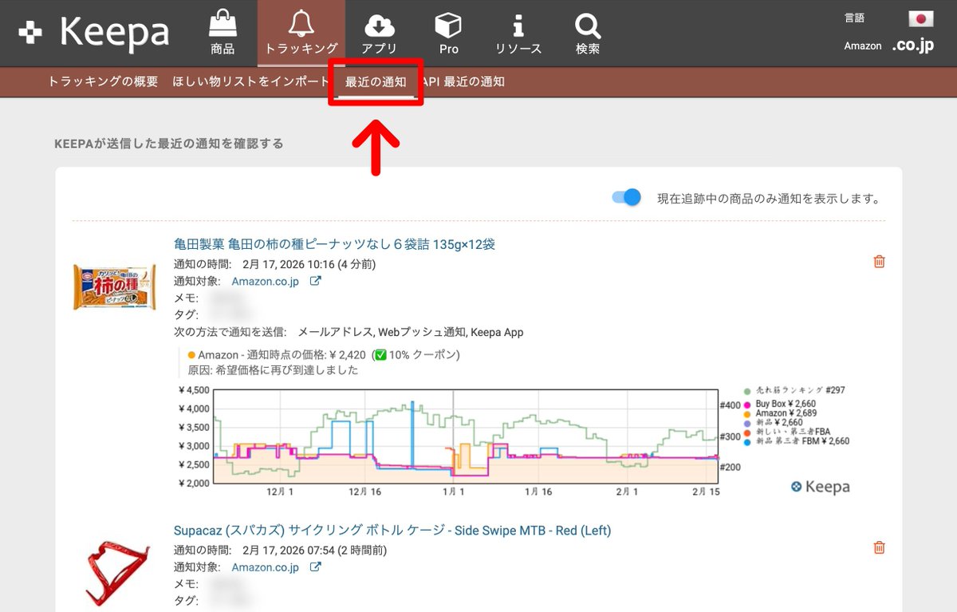This screenshot has height=612, width=957.
Task: Open Supacaz サイクリング ボトル ケージ title link
Action: click(x=392, y=530)
